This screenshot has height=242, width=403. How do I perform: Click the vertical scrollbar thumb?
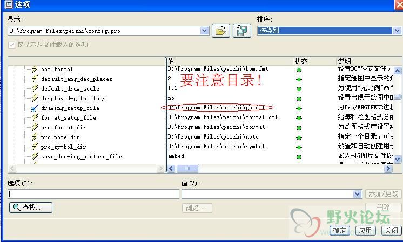pos(397,97)
